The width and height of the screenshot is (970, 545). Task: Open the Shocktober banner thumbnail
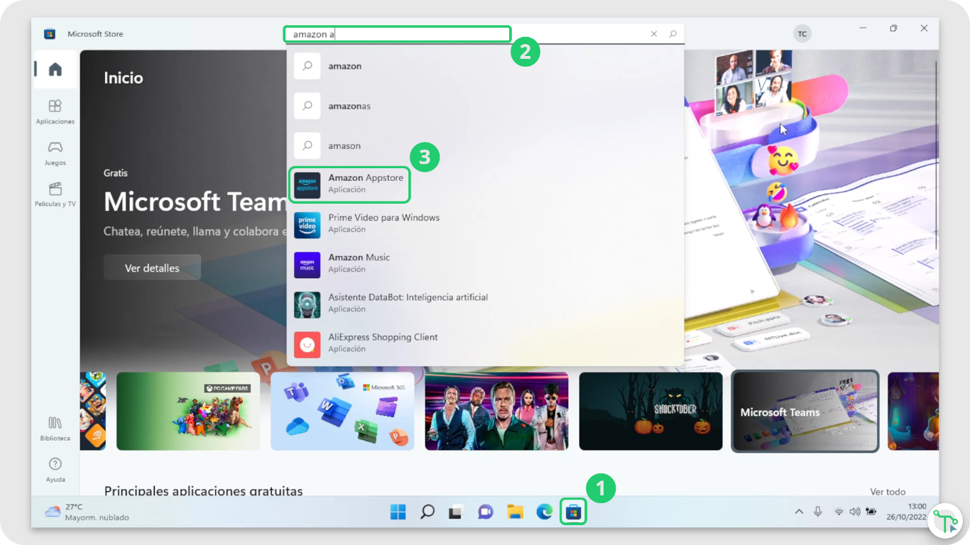click(x=650, y=411)
